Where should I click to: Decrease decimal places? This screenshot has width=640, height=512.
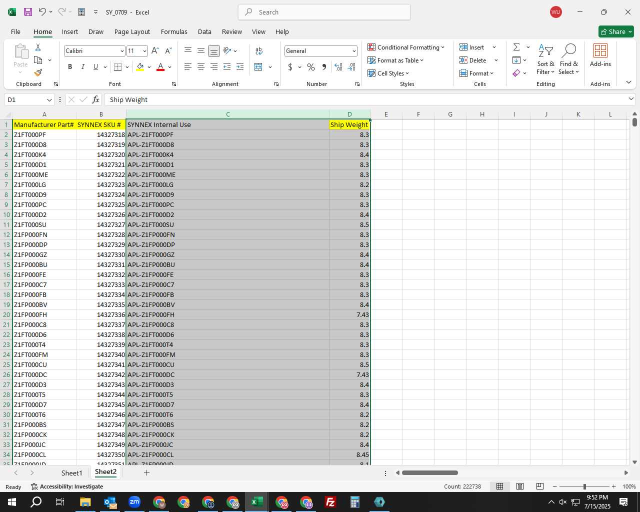351,67
